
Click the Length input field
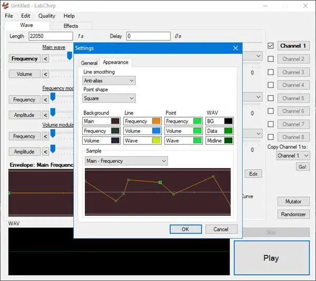[51, 36]
